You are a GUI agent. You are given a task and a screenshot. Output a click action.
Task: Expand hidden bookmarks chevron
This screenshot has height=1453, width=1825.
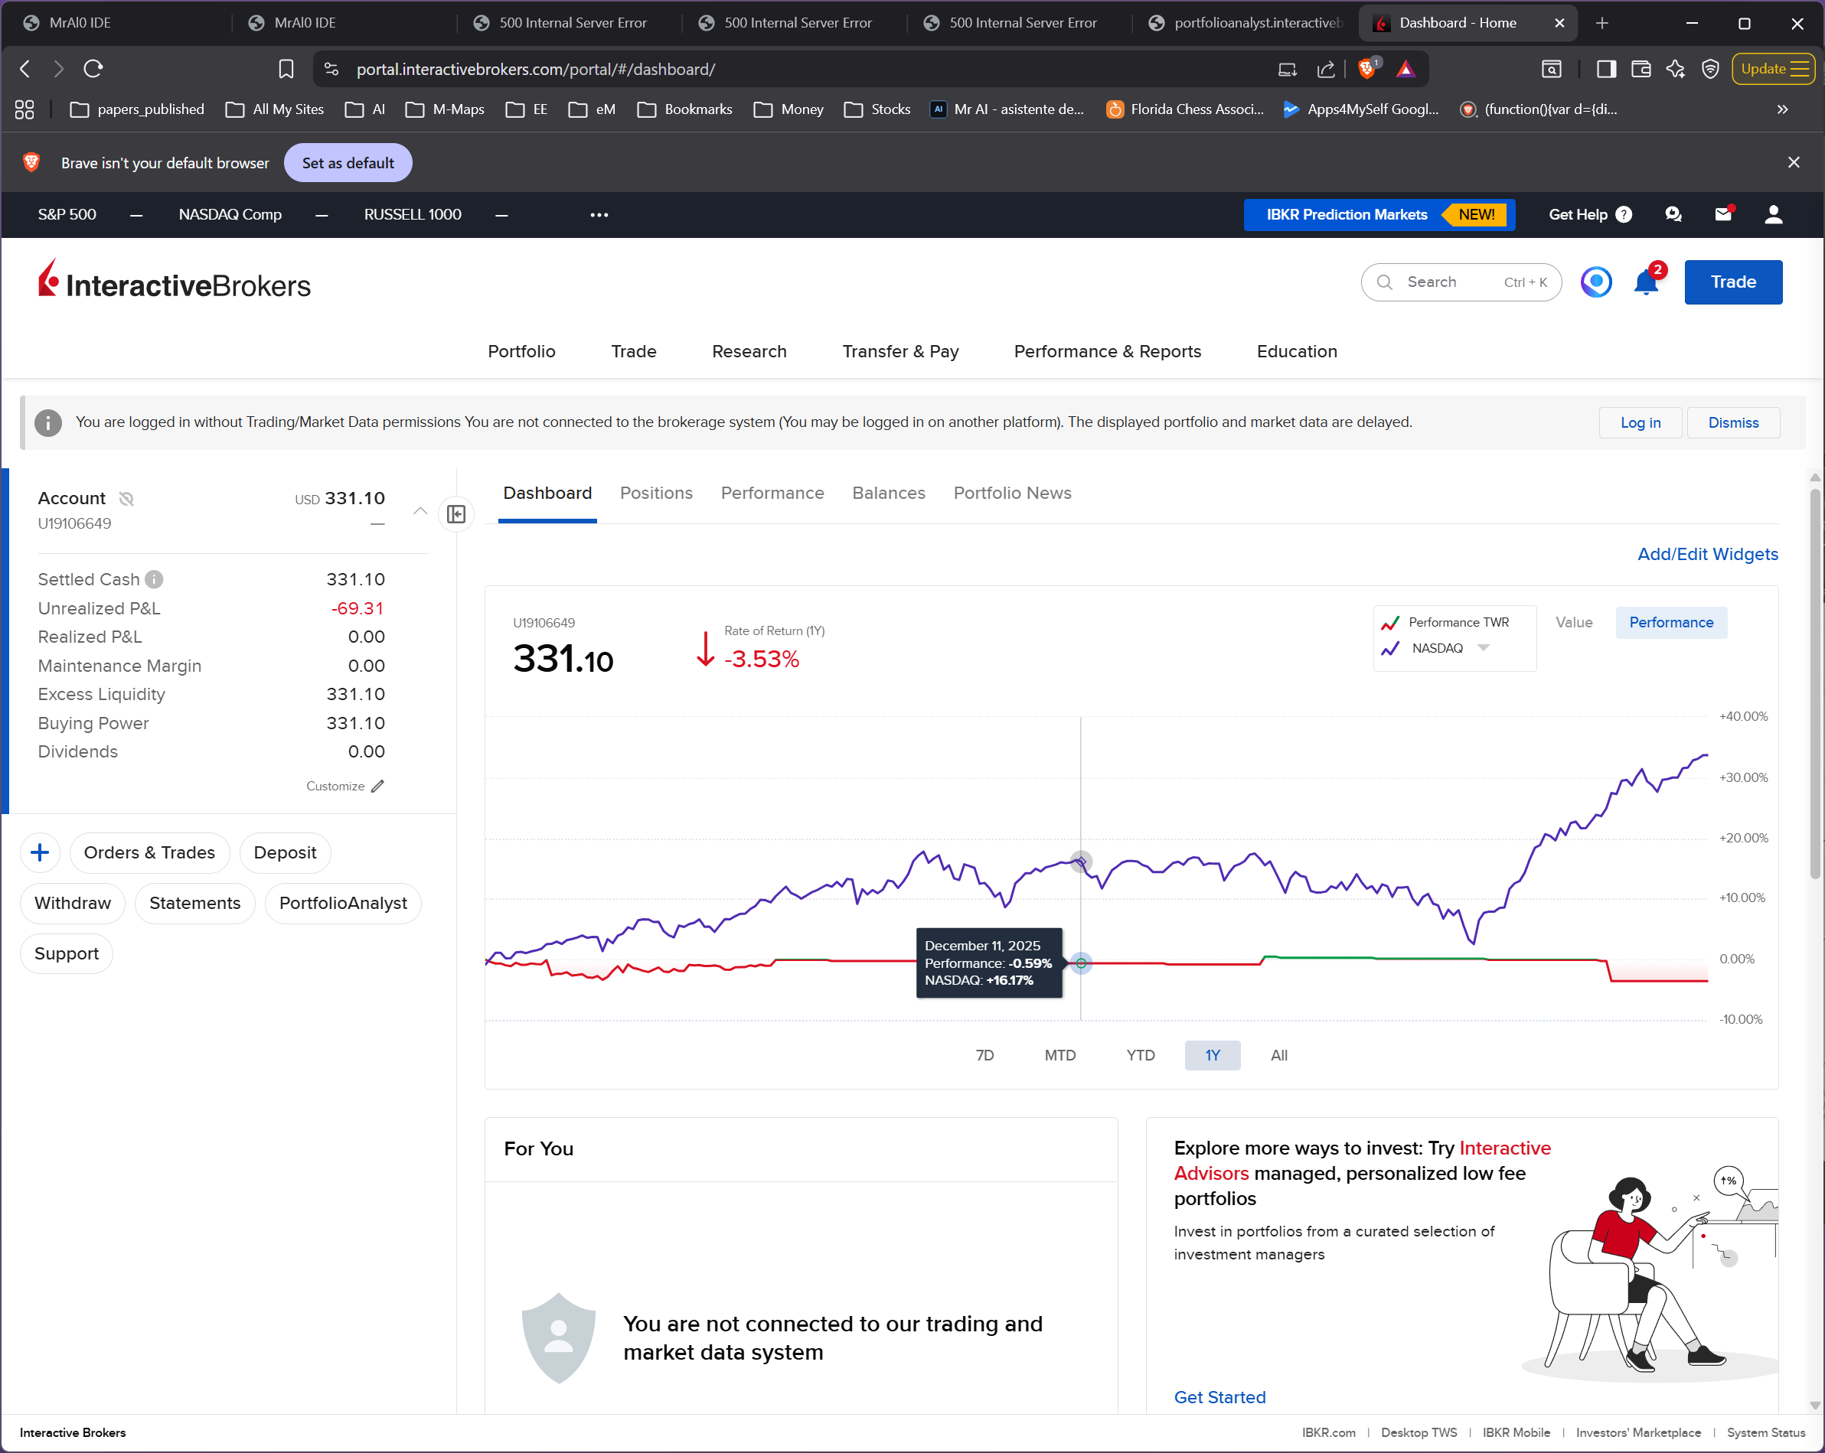tap(1783, 109)
